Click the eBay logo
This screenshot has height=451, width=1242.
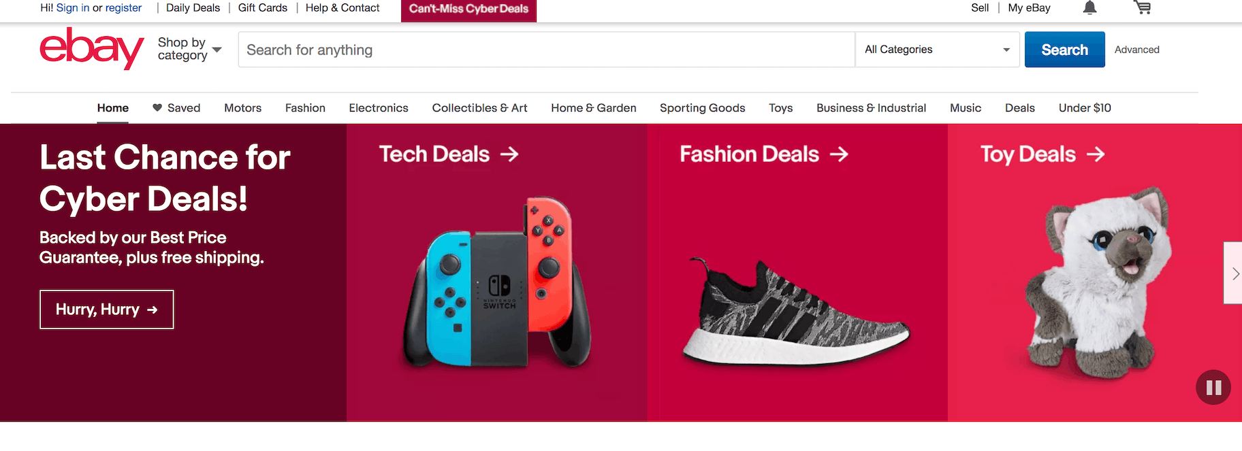91,49
